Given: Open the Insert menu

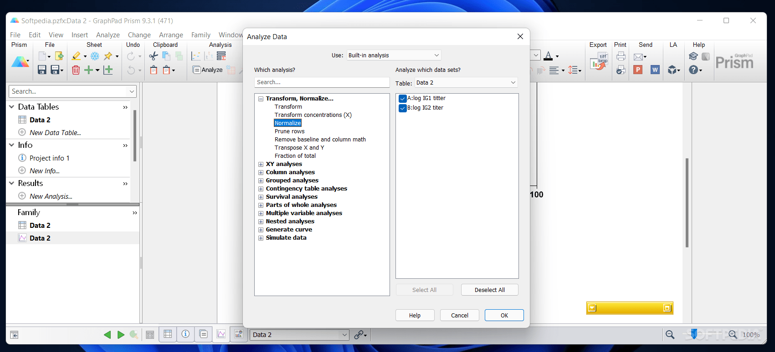Looking at the screenshot, I should [80, 35].
